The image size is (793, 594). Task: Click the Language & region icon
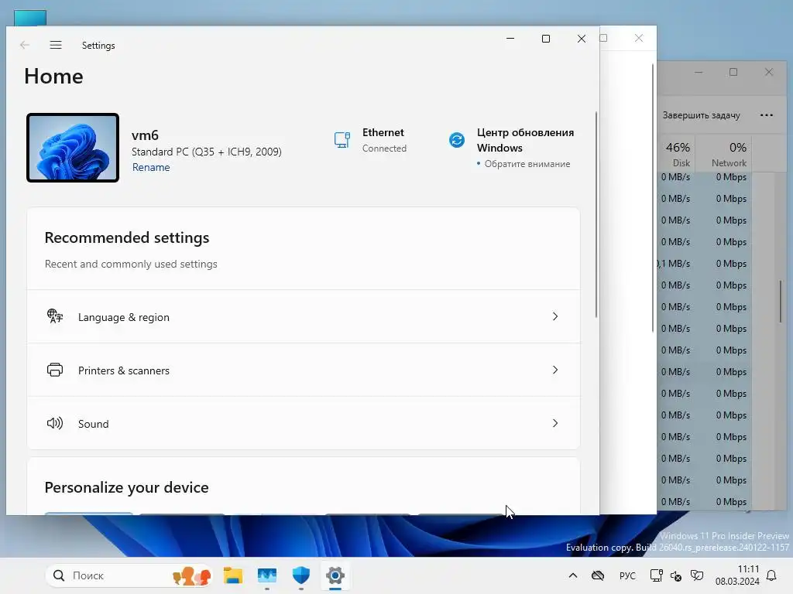(x=55, y=316)
